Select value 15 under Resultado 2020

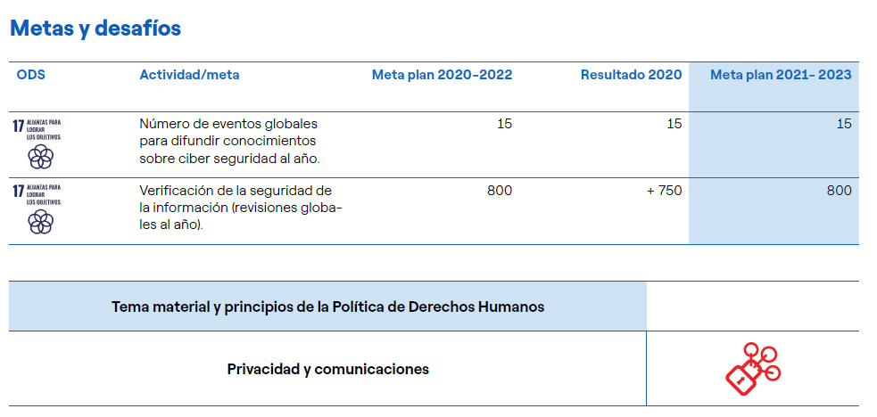[674, 124]
